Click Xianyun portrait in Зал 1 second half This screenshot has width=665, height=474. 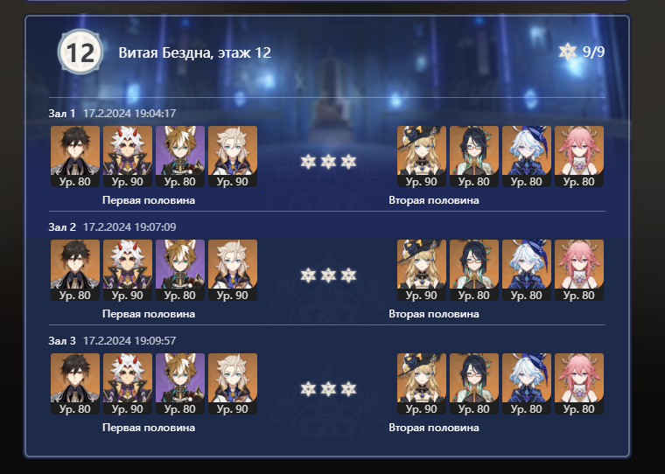474,156
